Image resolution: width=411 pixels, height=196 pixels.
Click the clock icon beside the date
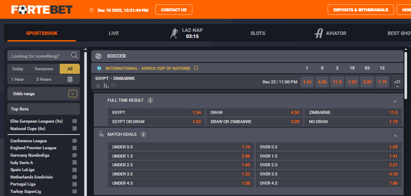pyautogui.click(x=91, y=10)
